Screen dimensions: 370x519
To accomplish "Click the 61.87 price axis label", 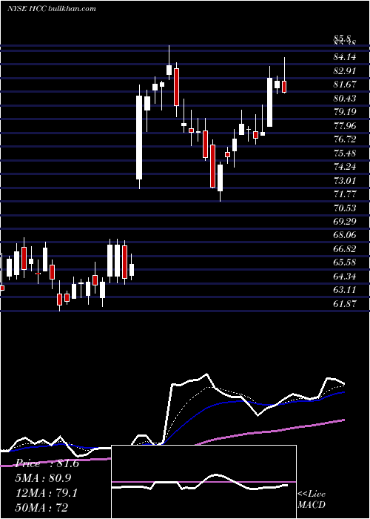I will coord(345,303).
